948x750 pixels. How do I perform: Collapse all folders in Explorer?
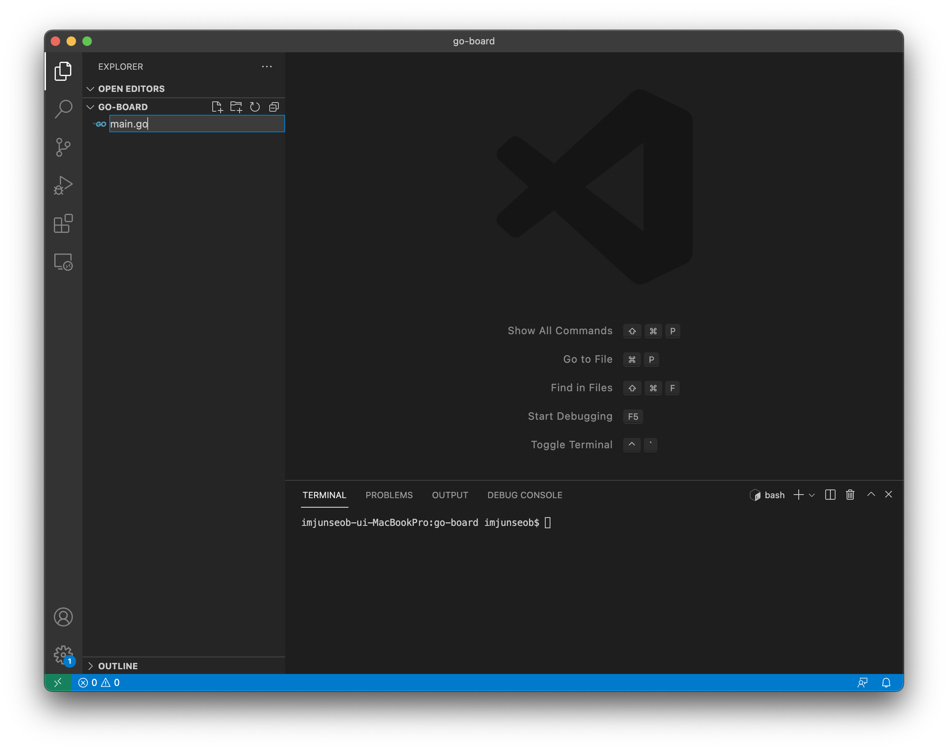coord(274,107)
